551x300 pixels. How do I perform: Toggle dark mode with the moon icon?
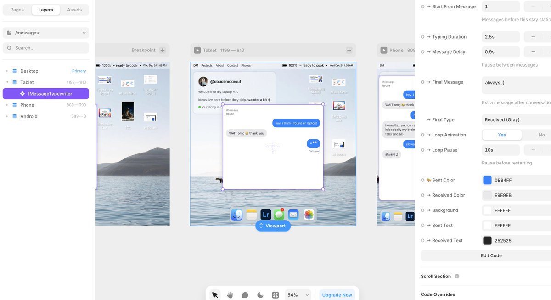click(260, 295)
